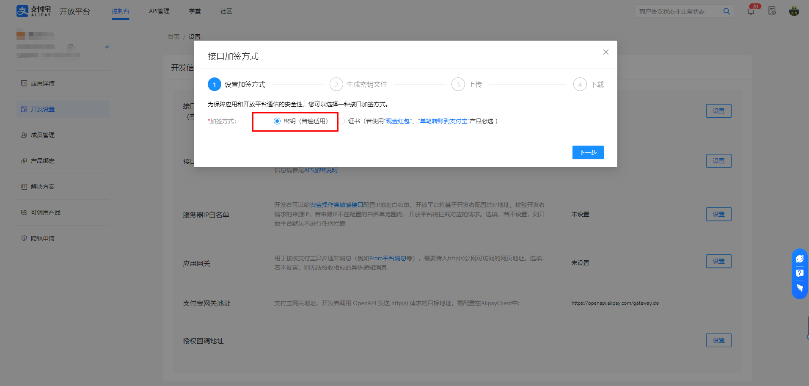Open the AES加密说明 link
Image resolution: width=809 pixels, height=386 pixels.
pyautogui.click(x=321, y=170)
